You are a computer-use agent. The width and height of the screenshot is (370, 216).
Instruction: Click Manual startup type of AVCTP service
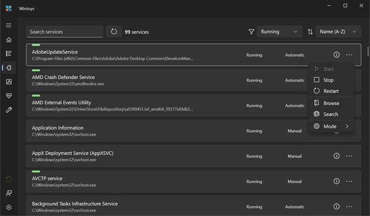click(x=294, y=181)
